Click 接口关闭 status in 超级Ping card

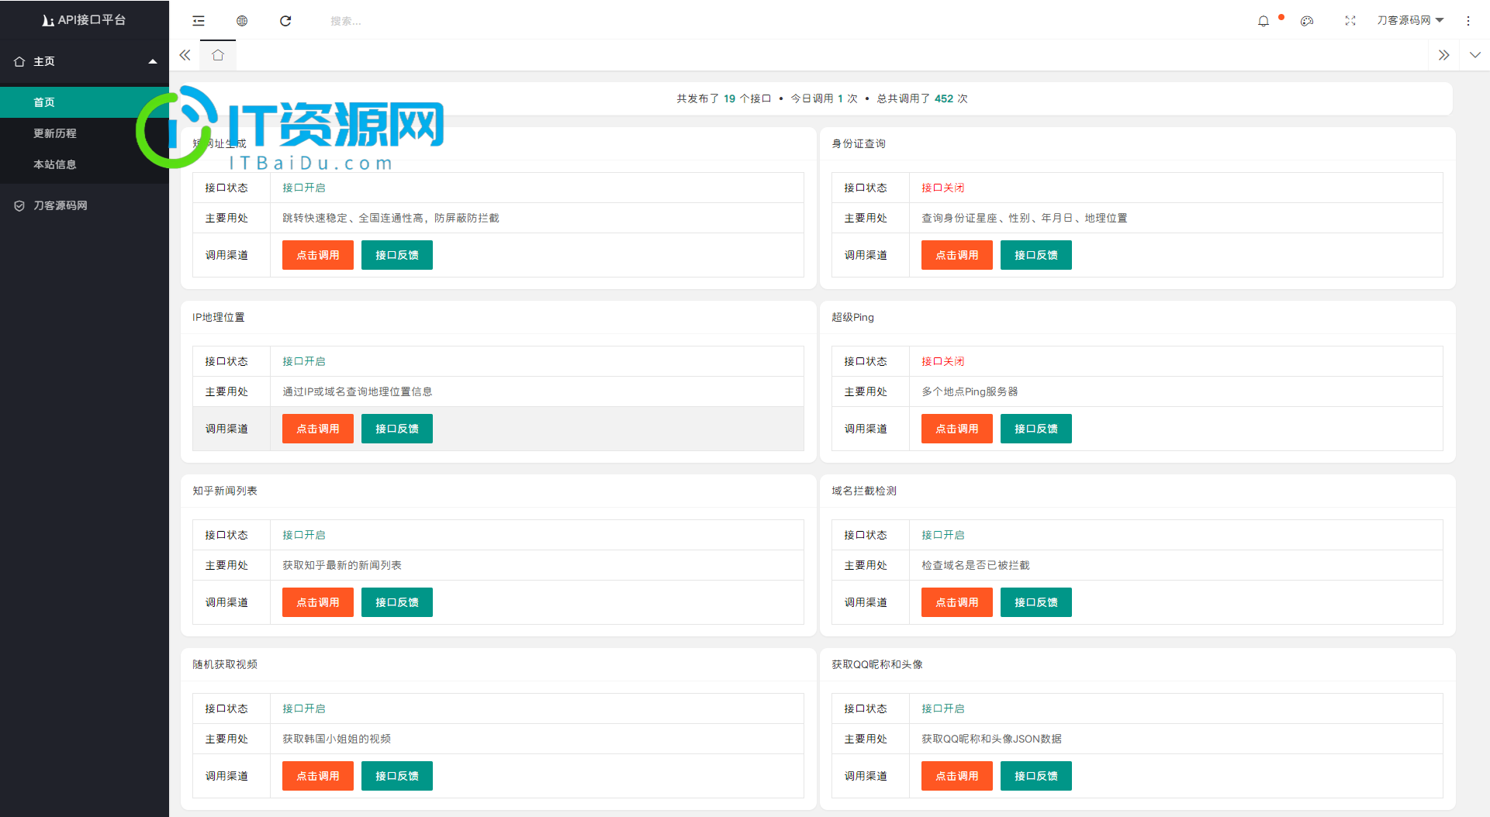pyautogui.click(x=943, y=361)
